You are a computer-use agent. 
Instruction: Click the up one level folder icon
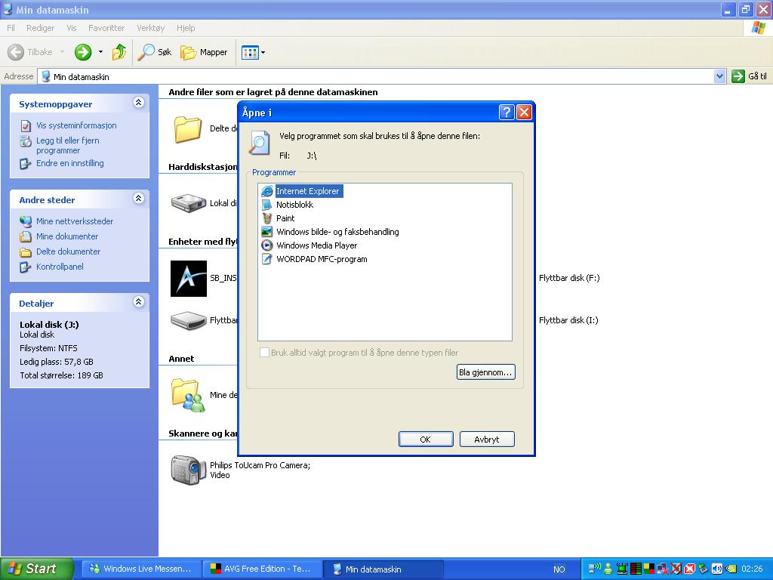[119, 52]
